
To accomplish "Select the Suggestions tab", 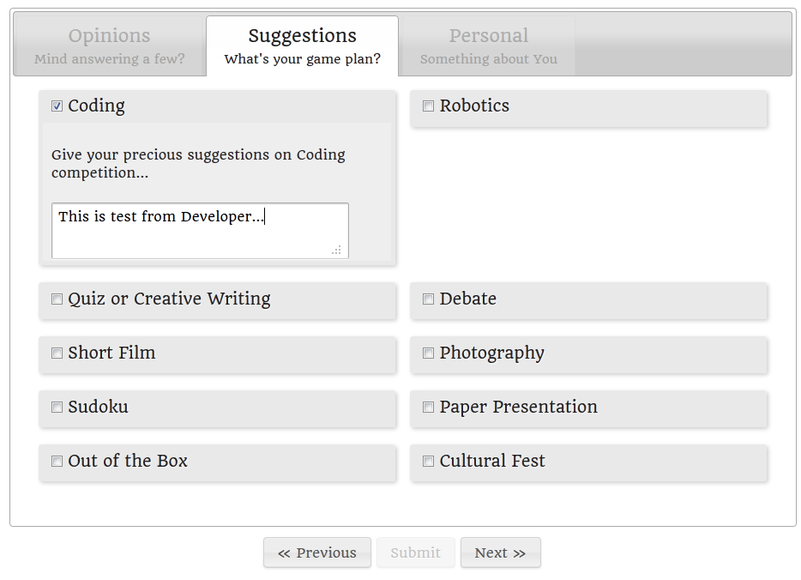I will coord(303,46).
